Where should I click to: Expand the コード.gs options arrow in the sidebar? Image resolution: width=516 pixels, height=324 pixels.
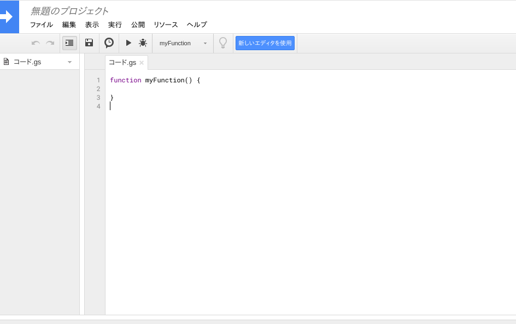tap(69, 62)
